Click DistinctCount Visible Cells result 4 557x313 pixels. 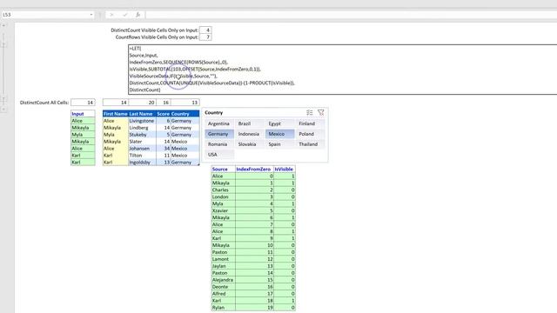pyautogui.click(x=205, y=30)
